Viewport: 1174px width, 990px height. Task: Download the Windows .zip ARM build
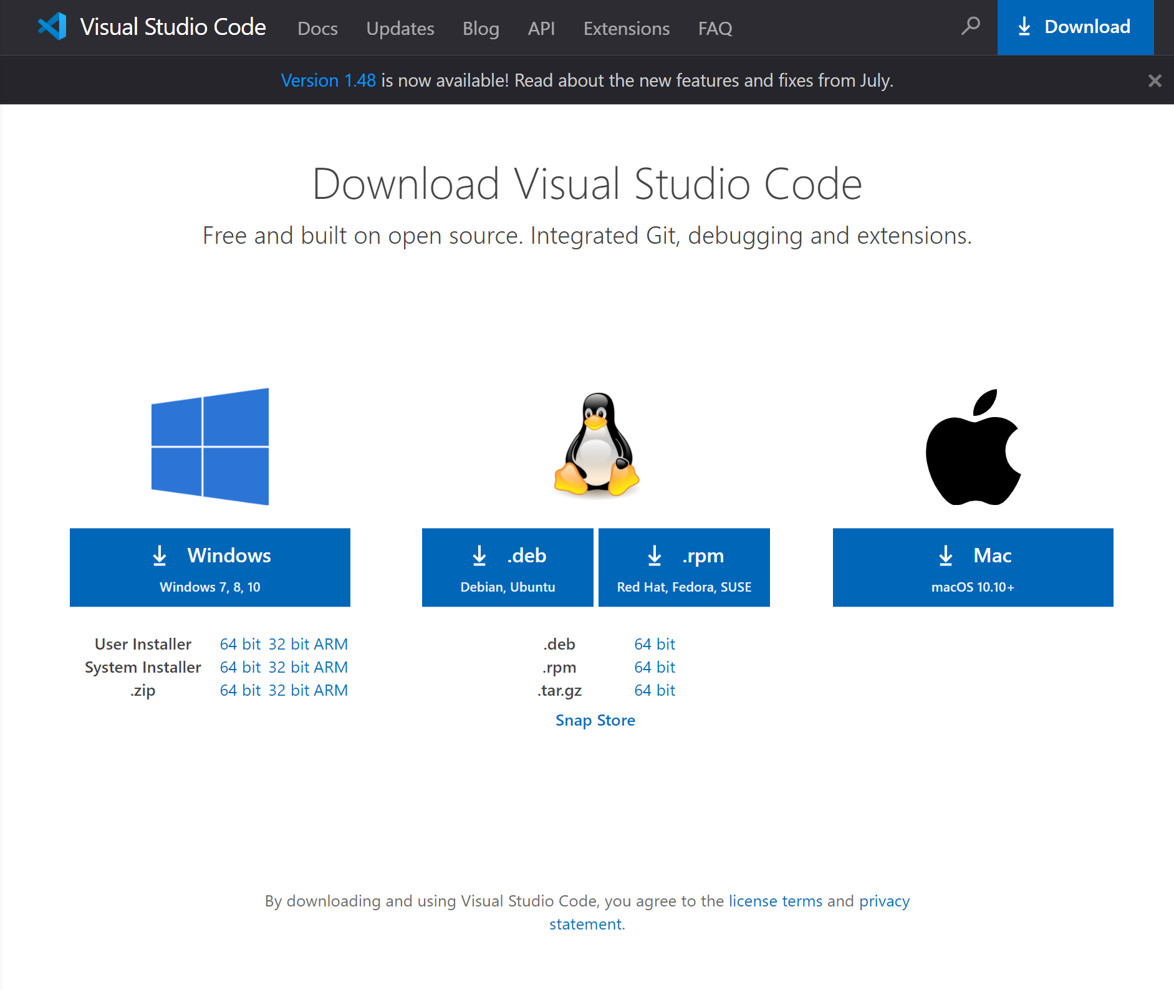click(330, 690)
